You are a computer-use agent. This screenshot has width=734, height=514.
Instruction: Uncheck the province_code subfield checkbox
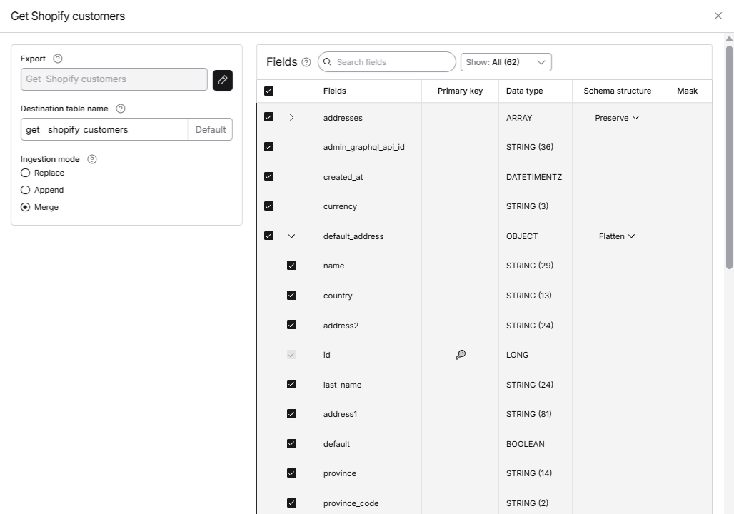291,503
